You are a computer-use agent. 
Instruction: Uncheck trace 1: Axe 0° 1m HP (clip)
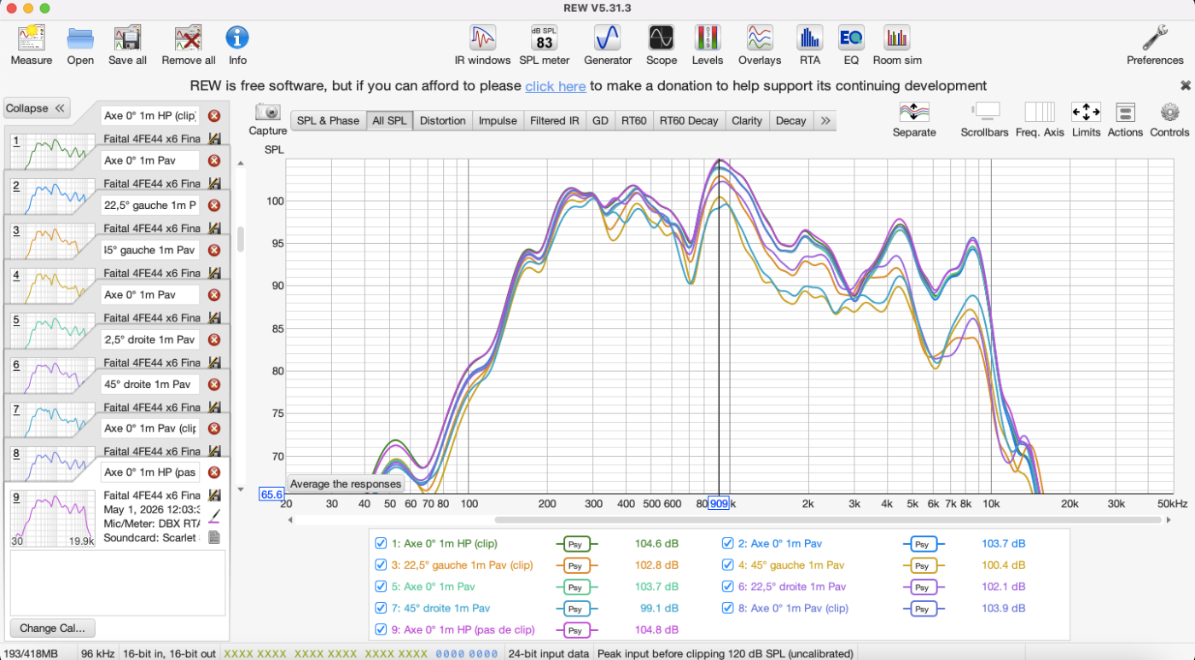(x=382, y=543)
